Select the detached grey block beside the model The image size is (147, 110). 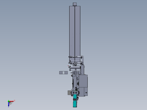(x=64, y=72)
